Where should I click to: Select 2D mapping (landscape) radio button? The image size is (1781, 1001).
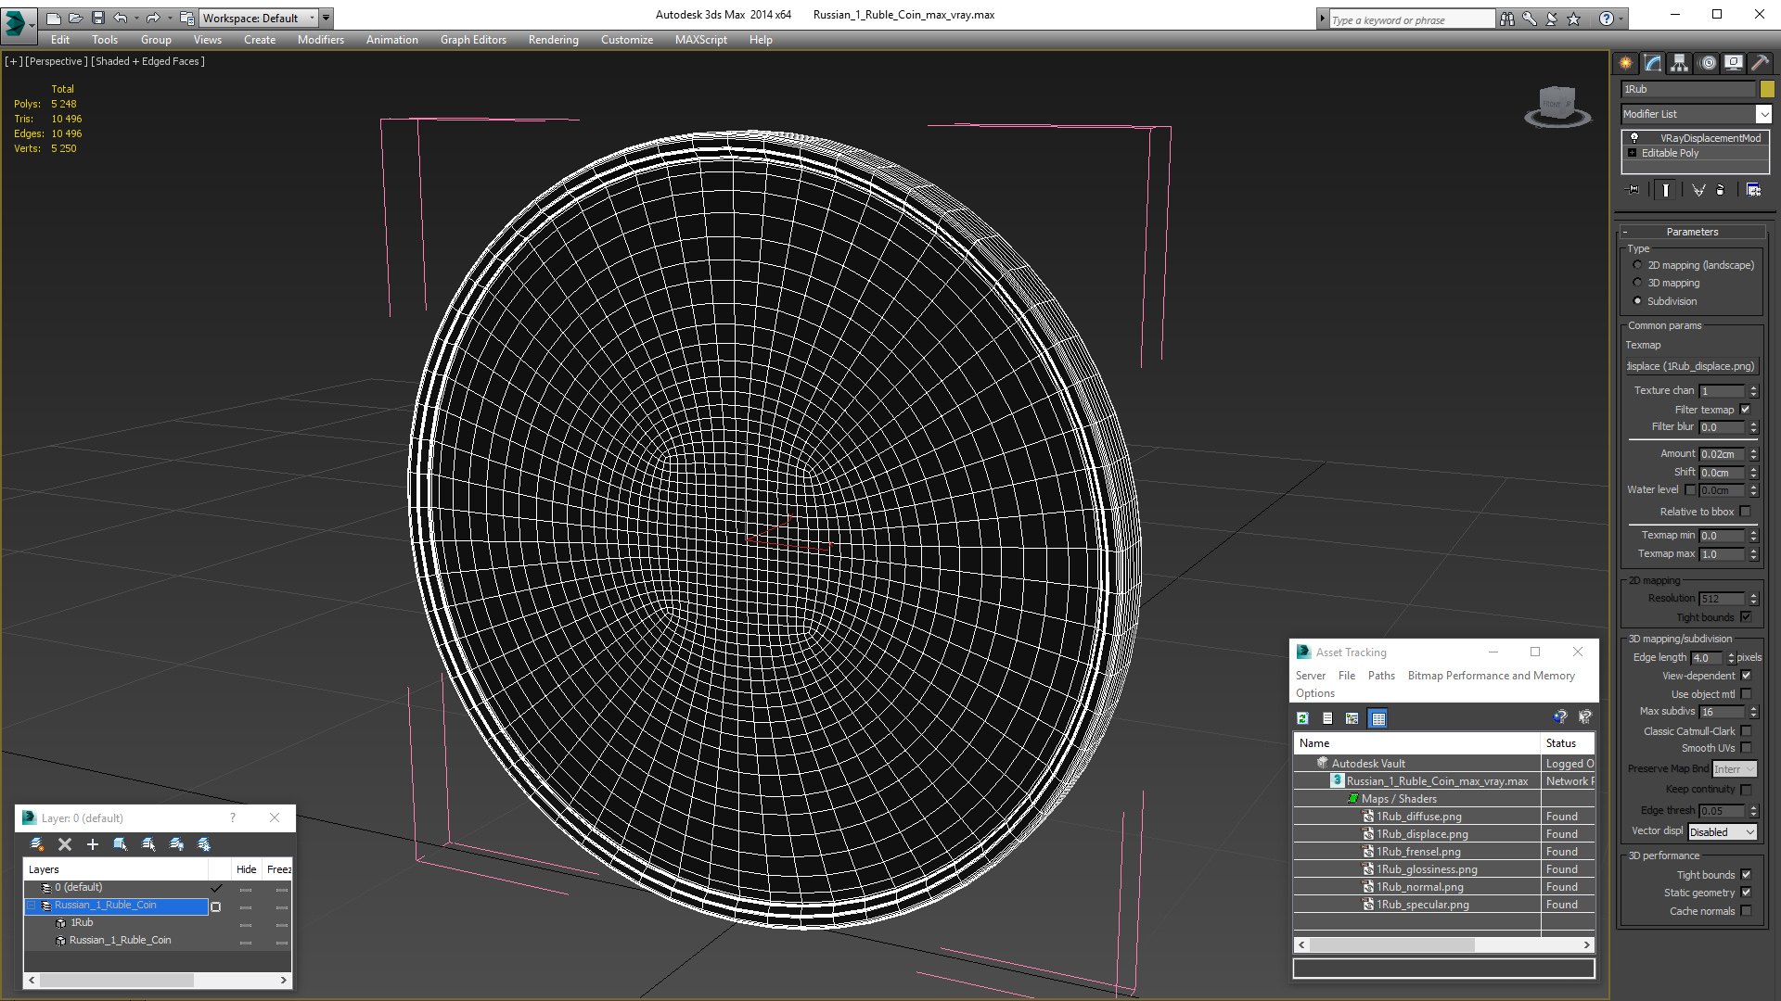tap(1637, 265)
